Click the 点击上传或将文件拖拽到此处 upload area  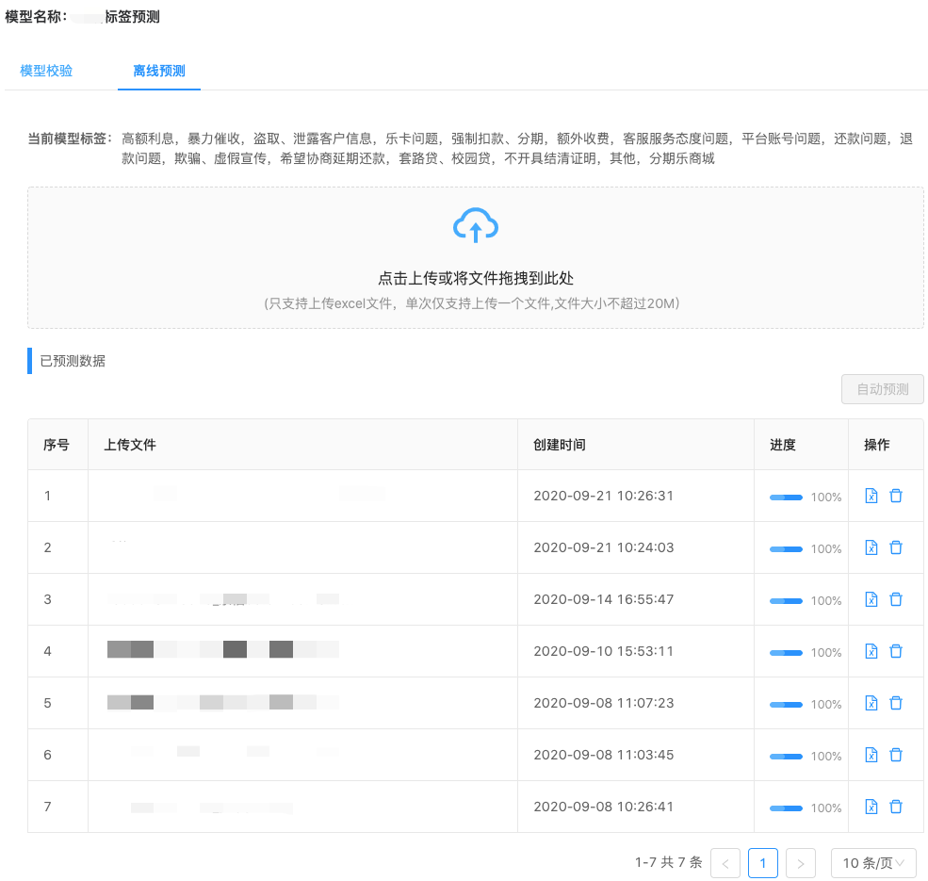[x=475, y=279]
